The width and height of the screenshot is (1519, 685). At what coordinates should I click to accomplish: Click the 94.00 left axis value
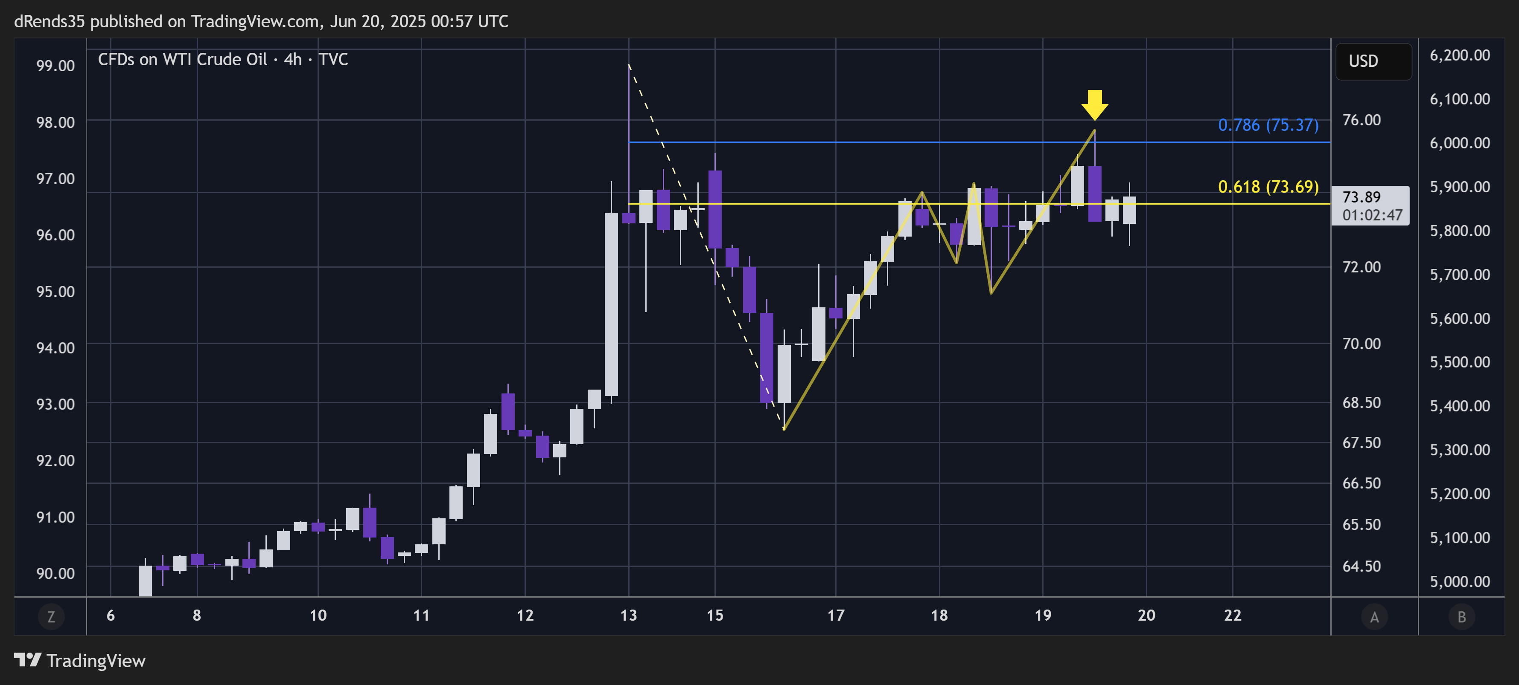55,348
